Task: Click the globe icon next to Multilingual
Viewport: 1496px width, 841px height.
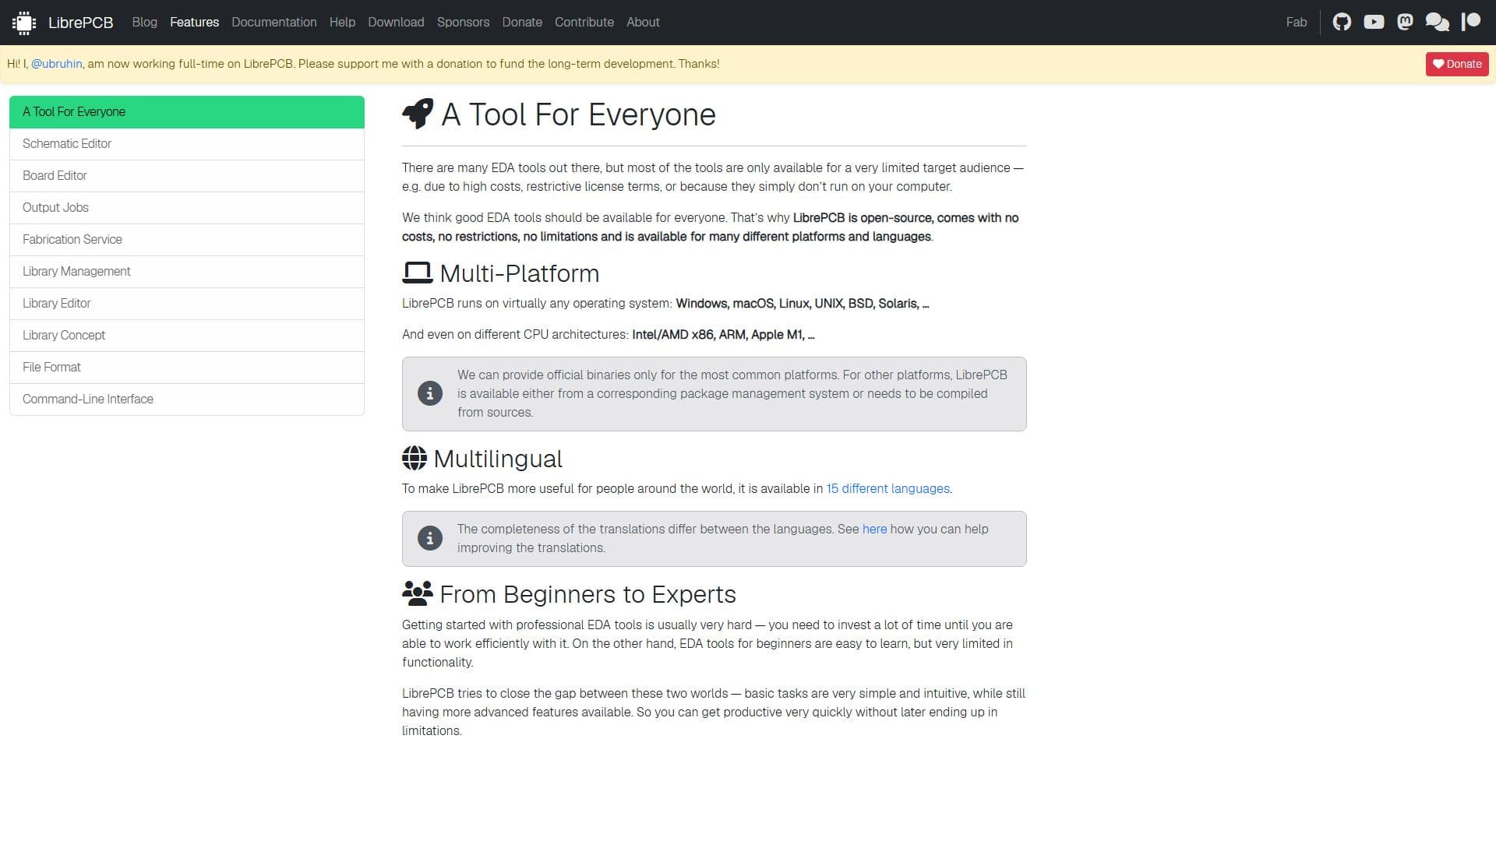Action: (x=415, y=458)
